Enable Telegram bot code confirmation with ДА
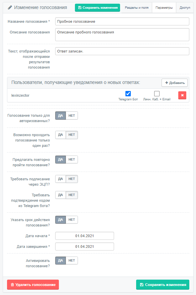This screenshot has height=295, width=196. pyautogui.click(x=61, y=195)
